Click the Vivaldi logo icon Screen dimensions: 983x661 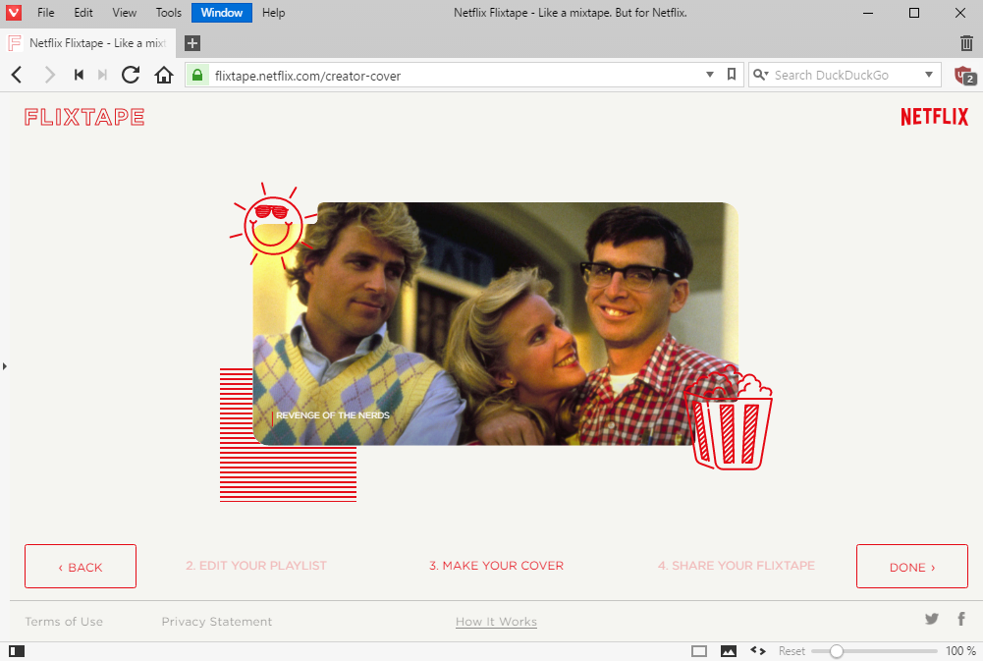click(x=13, y=13)
